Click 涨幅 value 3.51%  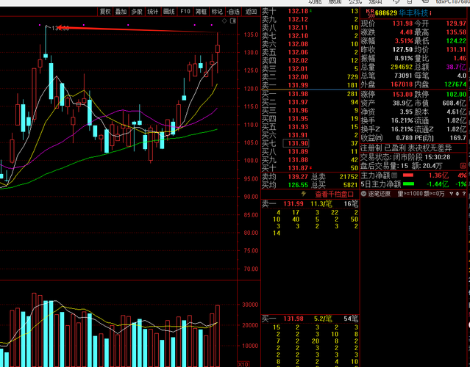pyautogui.click(x=404, y=40)
